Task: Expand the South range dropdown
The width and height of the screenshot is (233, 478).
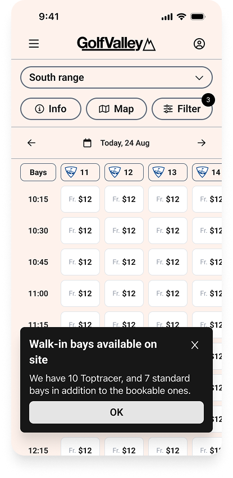Action: tap(116, 77)
